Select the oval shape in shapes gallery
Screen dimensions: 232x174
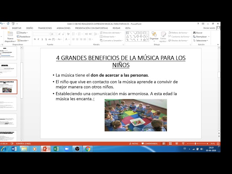click(141, 33)
